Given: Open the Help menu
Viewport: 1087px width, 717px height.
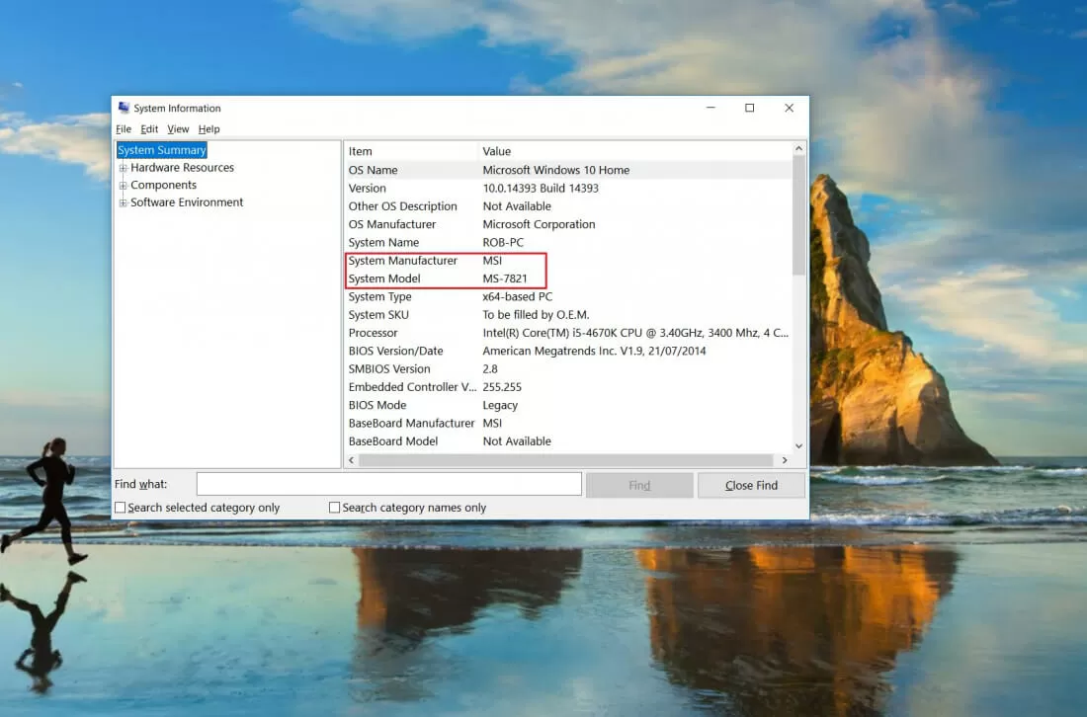Looking at the screenshot, I should pyautogui.click(x=209, y=128).
